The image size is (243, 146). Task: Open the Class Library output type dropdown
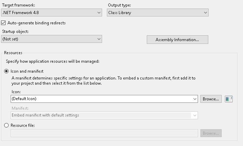click(x=158, y=13)
